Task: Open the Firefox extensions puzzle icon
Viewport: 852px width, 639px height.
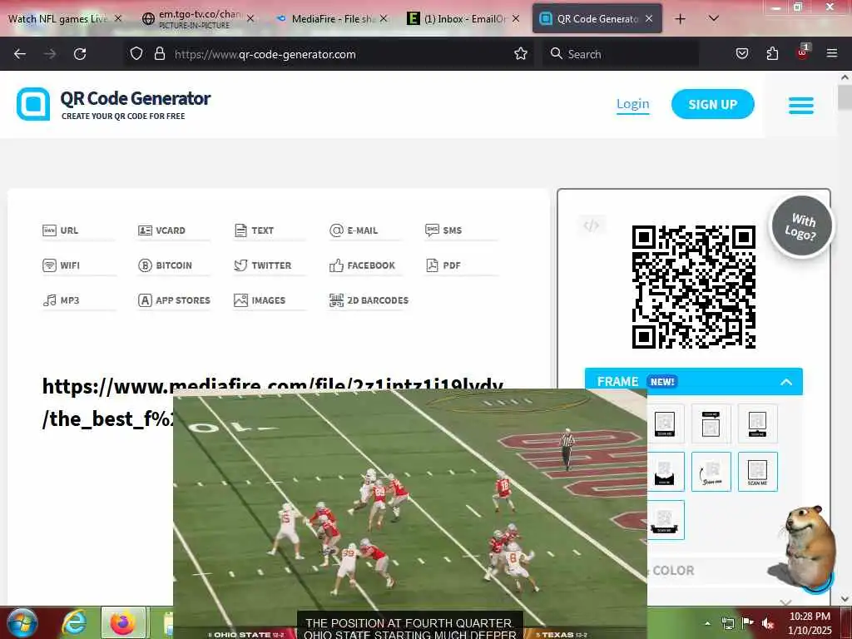Action: tap(772, 54)
